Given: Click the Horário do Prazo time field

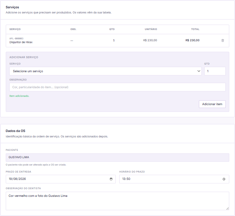Looking at the screenshot, I should 174,179.
